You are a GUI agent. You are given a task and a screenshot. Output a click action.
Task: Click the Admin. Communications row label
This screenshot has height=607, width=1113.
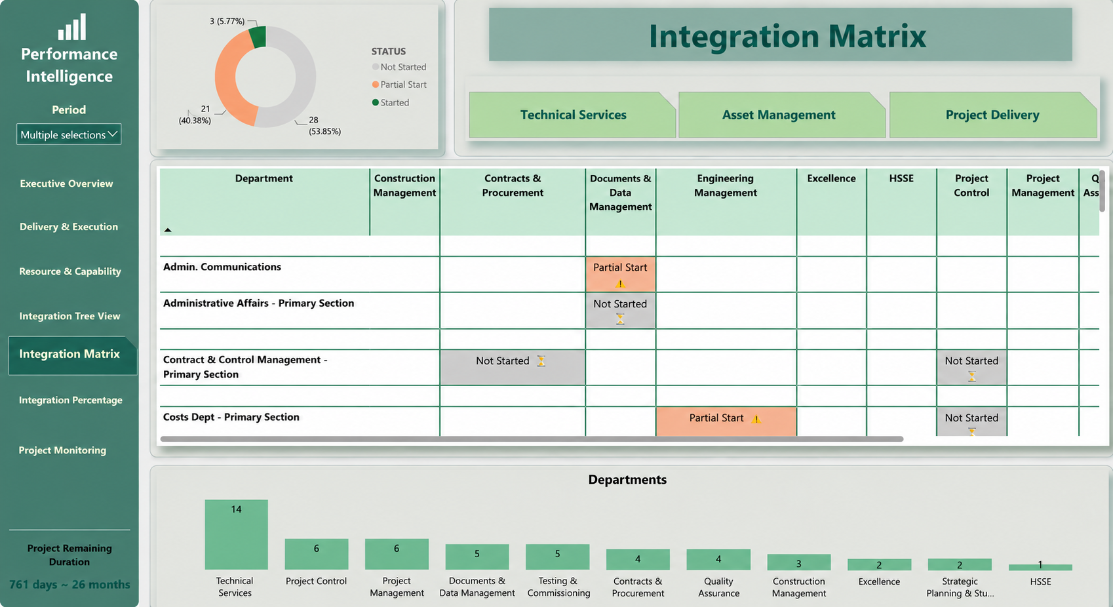click(222, 267)
